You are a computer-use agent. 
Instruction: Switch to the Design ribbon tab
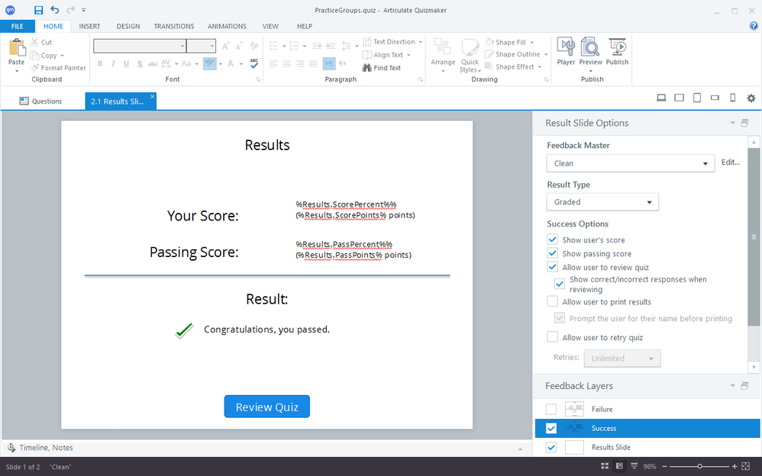click(128, 26)
